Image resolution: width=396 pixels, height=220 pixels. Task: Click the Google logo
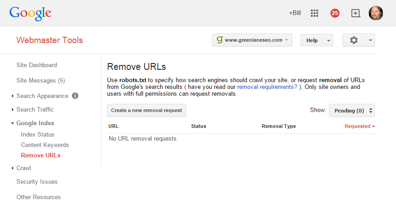pyautogui.click(x=30, y=13)
